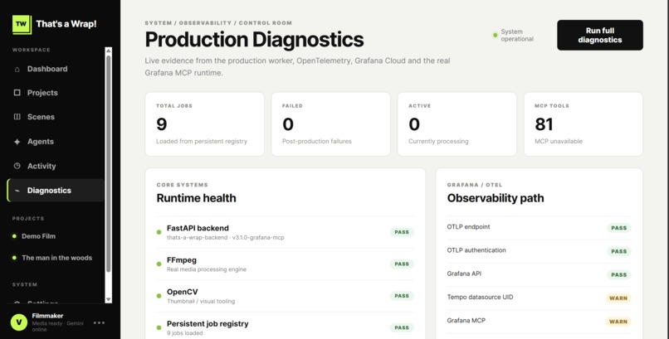Click the MCP unavailable caption
Screen dimensions: 669x339
(x=559, y=141)
